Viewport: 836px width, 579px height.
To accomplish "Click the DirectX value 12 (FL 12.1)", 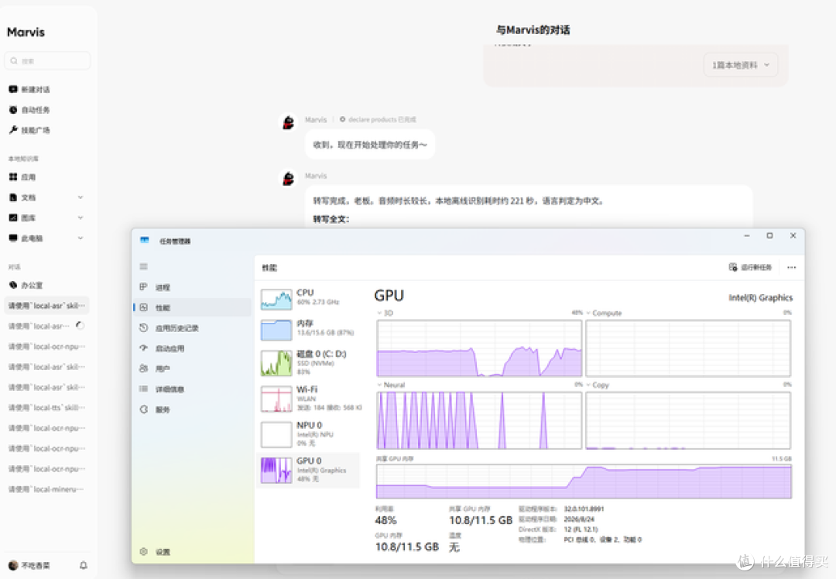I will click(581, 529).
